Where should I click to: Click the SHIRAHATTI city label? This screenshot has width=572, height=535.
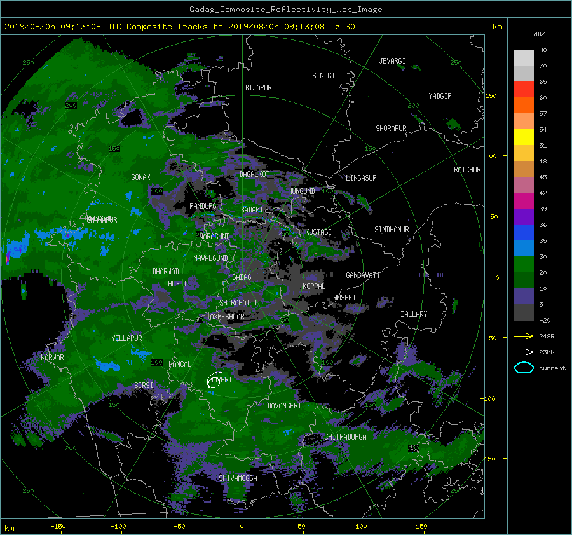pos(238,303)
